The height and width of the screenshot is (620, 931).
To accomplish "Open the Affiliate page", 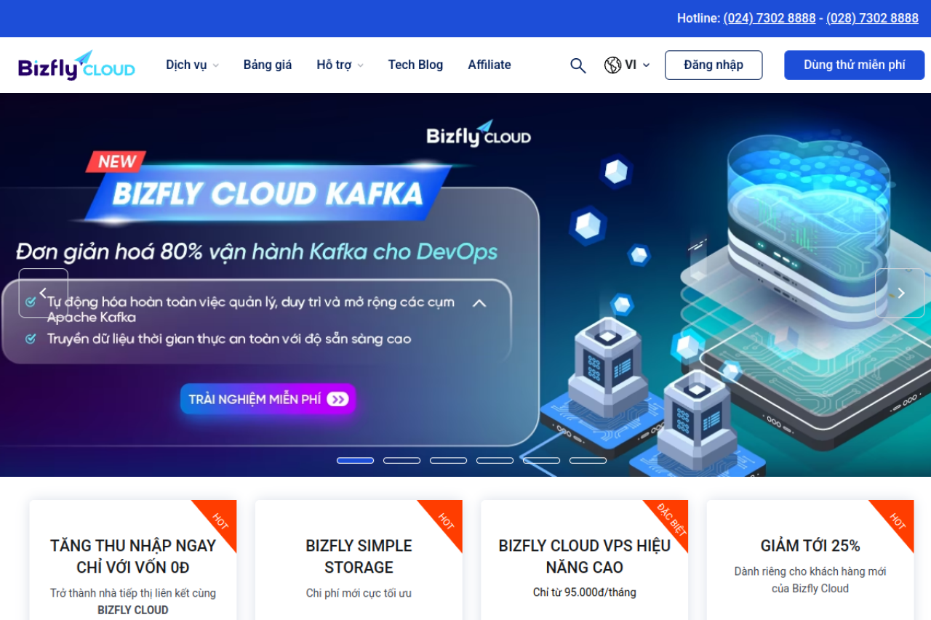I will point(490,65).
